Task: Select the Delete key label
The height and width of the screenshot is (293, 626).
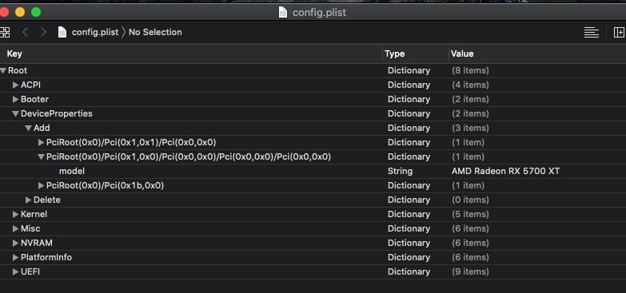Action: click(x=47, y=200)
